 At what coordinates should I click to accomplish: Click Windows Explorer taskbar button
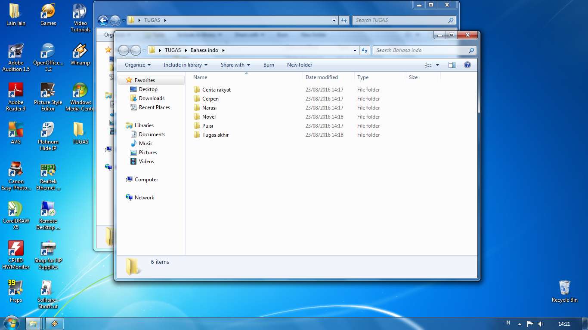(33, 324)
